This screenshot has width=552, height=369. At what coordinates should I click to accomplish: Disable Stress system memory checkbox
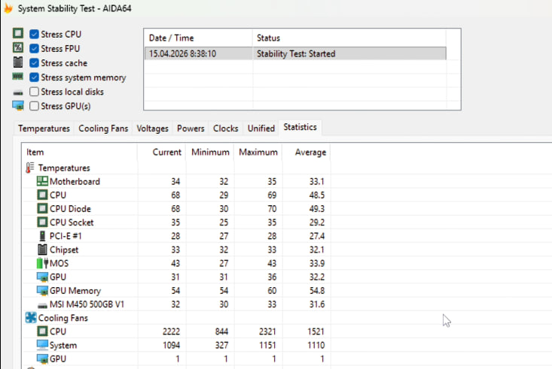(35, 77)
